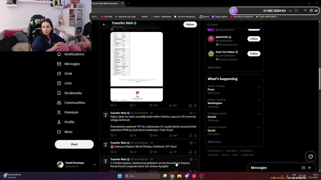The height and width of the screenshot is (180, 321).
Task: Compose a new message in Messages drawer
Action: click(303, 168)
